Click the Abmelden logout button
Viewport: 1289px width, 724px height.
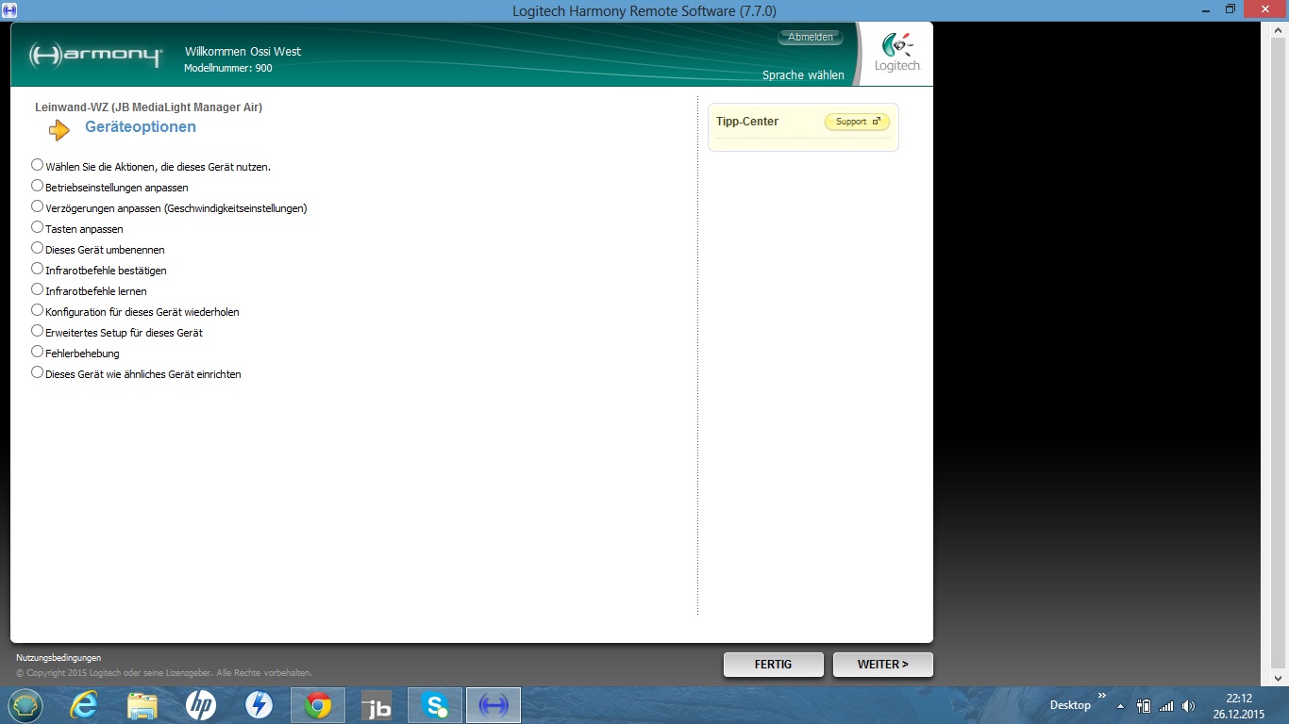(x=811, y=37)
